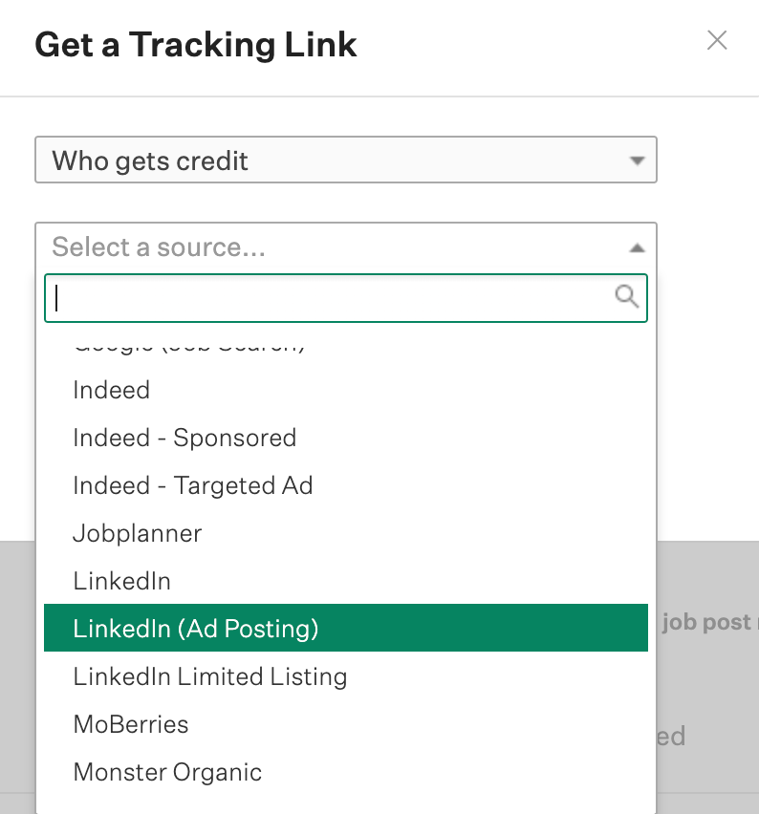Image resolution: width=759 pixels, height=814 pixels.
Task: Select Monster Organic source
Action: click(x=346, y=772)
